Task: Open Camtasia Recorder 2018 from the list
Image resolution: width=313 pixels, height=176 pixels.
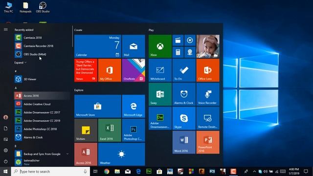Action: [42, 46]
